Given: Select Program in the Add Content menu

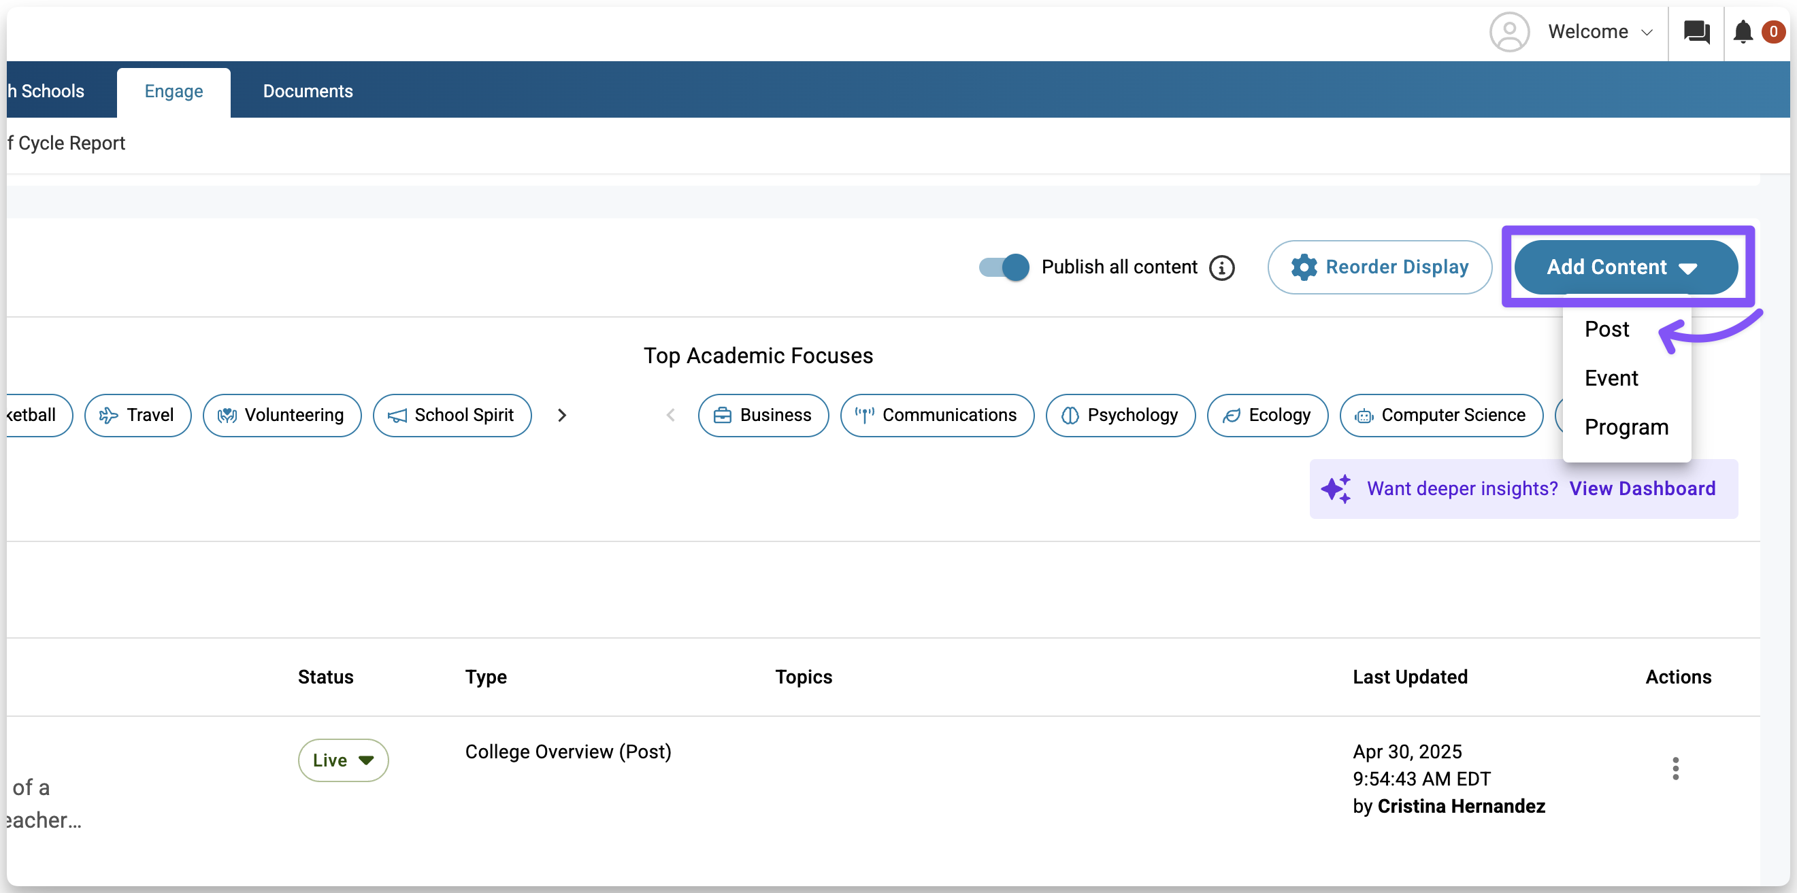Looking at the screenshot, I should click(x=1626, y=427).
